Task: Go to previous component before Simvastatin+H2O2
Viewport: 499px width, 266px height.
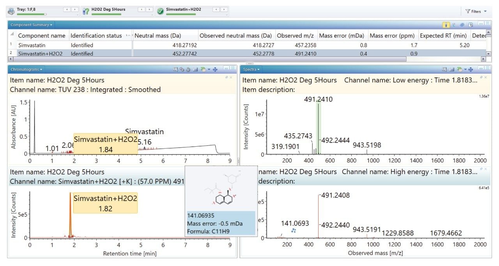Action: coord(216,9)
